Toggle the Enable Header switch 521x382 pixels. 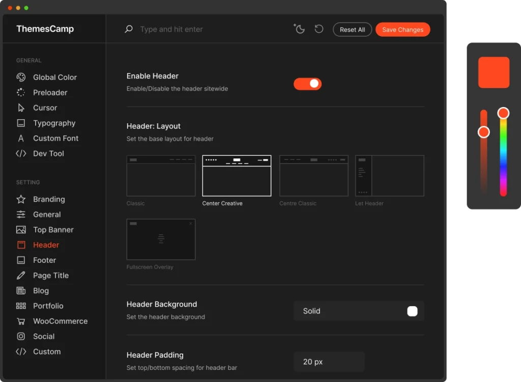307,84
